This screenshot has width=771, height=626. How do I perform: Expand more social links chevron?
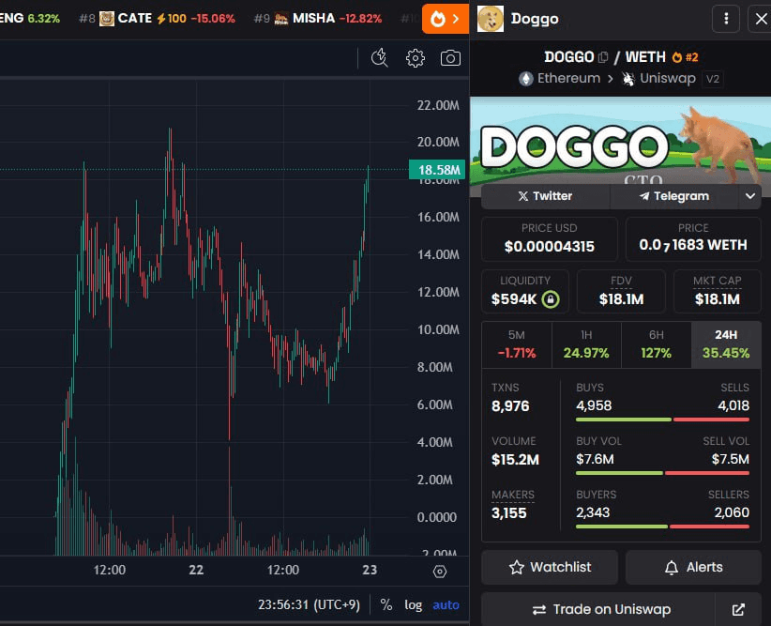point(749,196)
